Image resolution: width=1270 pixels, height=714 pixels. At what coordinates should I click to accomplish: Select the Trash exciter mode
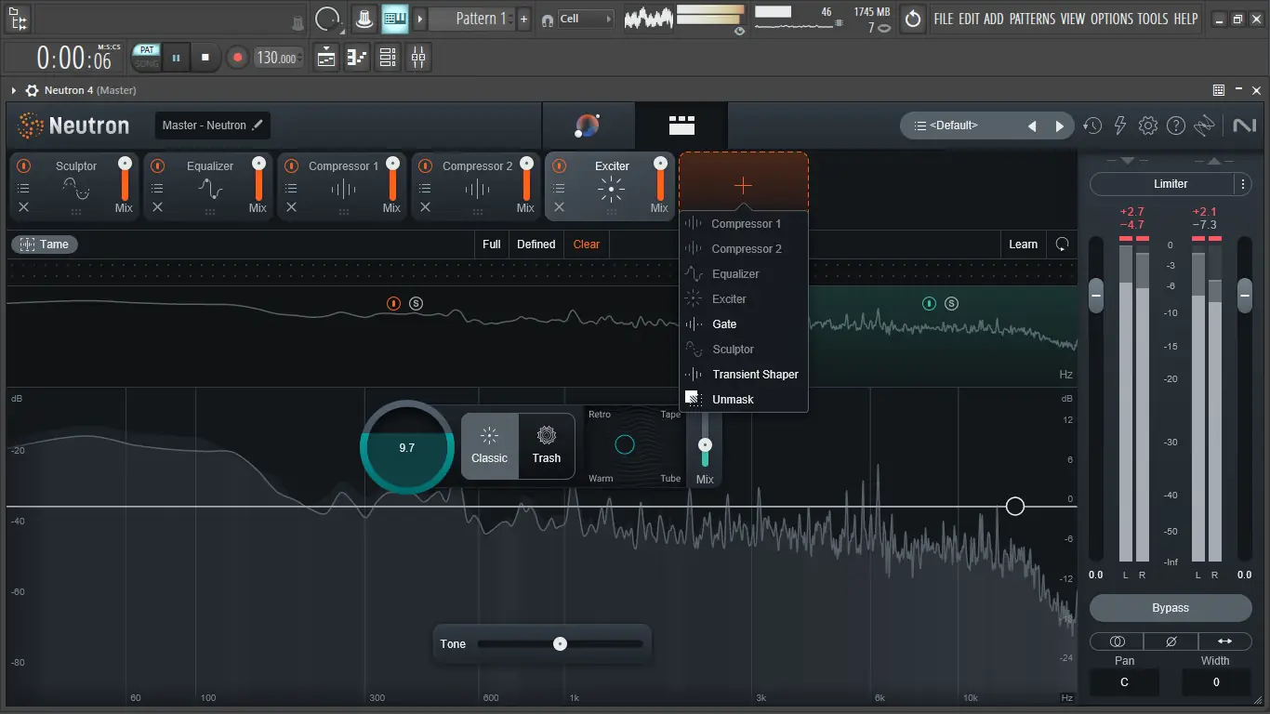pyautogui.click(x=547, y=445)
